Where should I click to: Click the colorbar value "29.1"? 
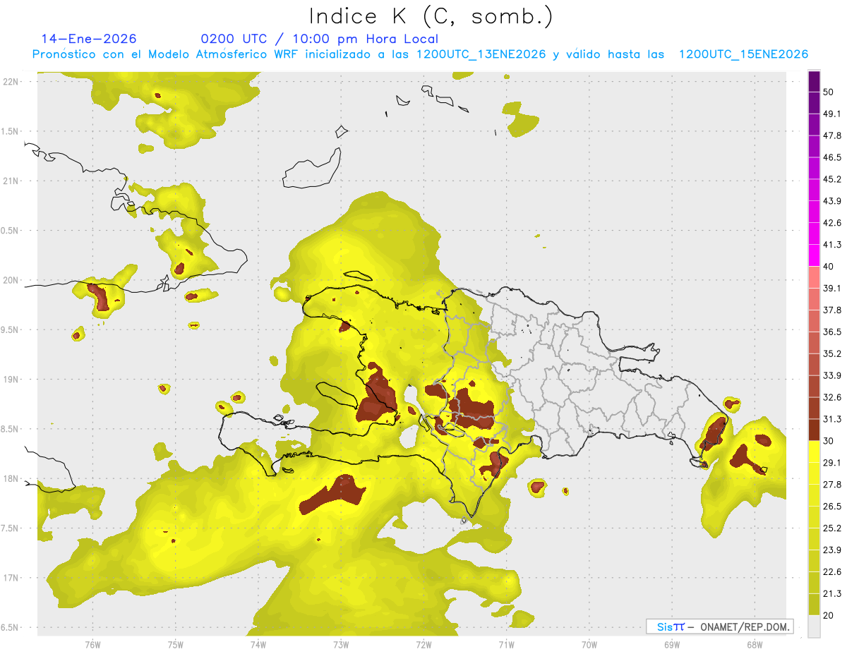pyautogui.click(x=832, y=463)
